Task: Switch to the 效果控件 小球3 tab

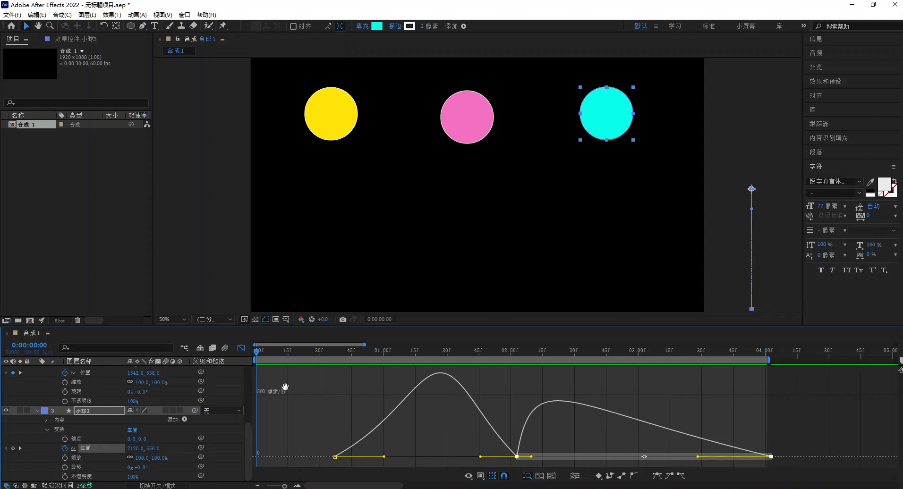Action: 76,39
